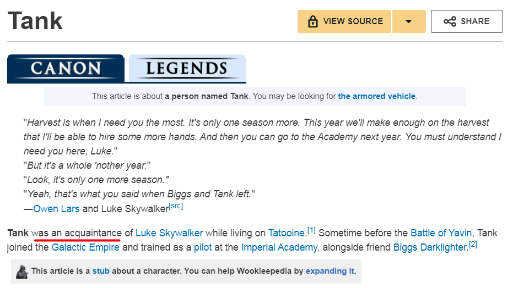Open the Biggs Darklighter link
513x288 pixels.
click(x=430, y=247)
